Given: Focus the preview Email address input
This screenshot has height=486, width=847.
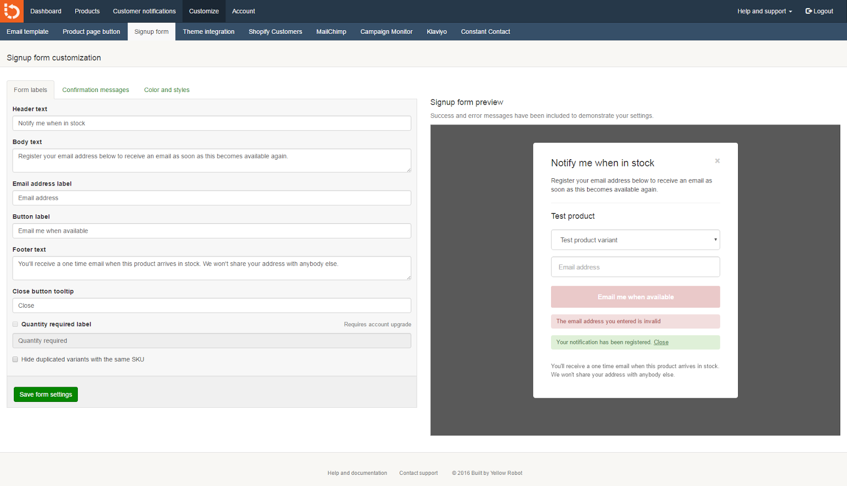Looking at the screenshot, I should (x=635, y=267).
